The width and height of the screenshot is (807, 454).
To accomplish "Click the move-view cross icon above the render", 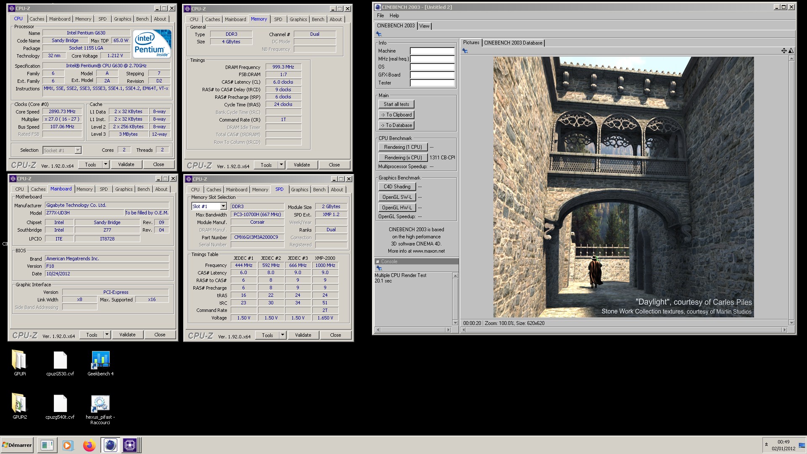I will pos(784,51).
